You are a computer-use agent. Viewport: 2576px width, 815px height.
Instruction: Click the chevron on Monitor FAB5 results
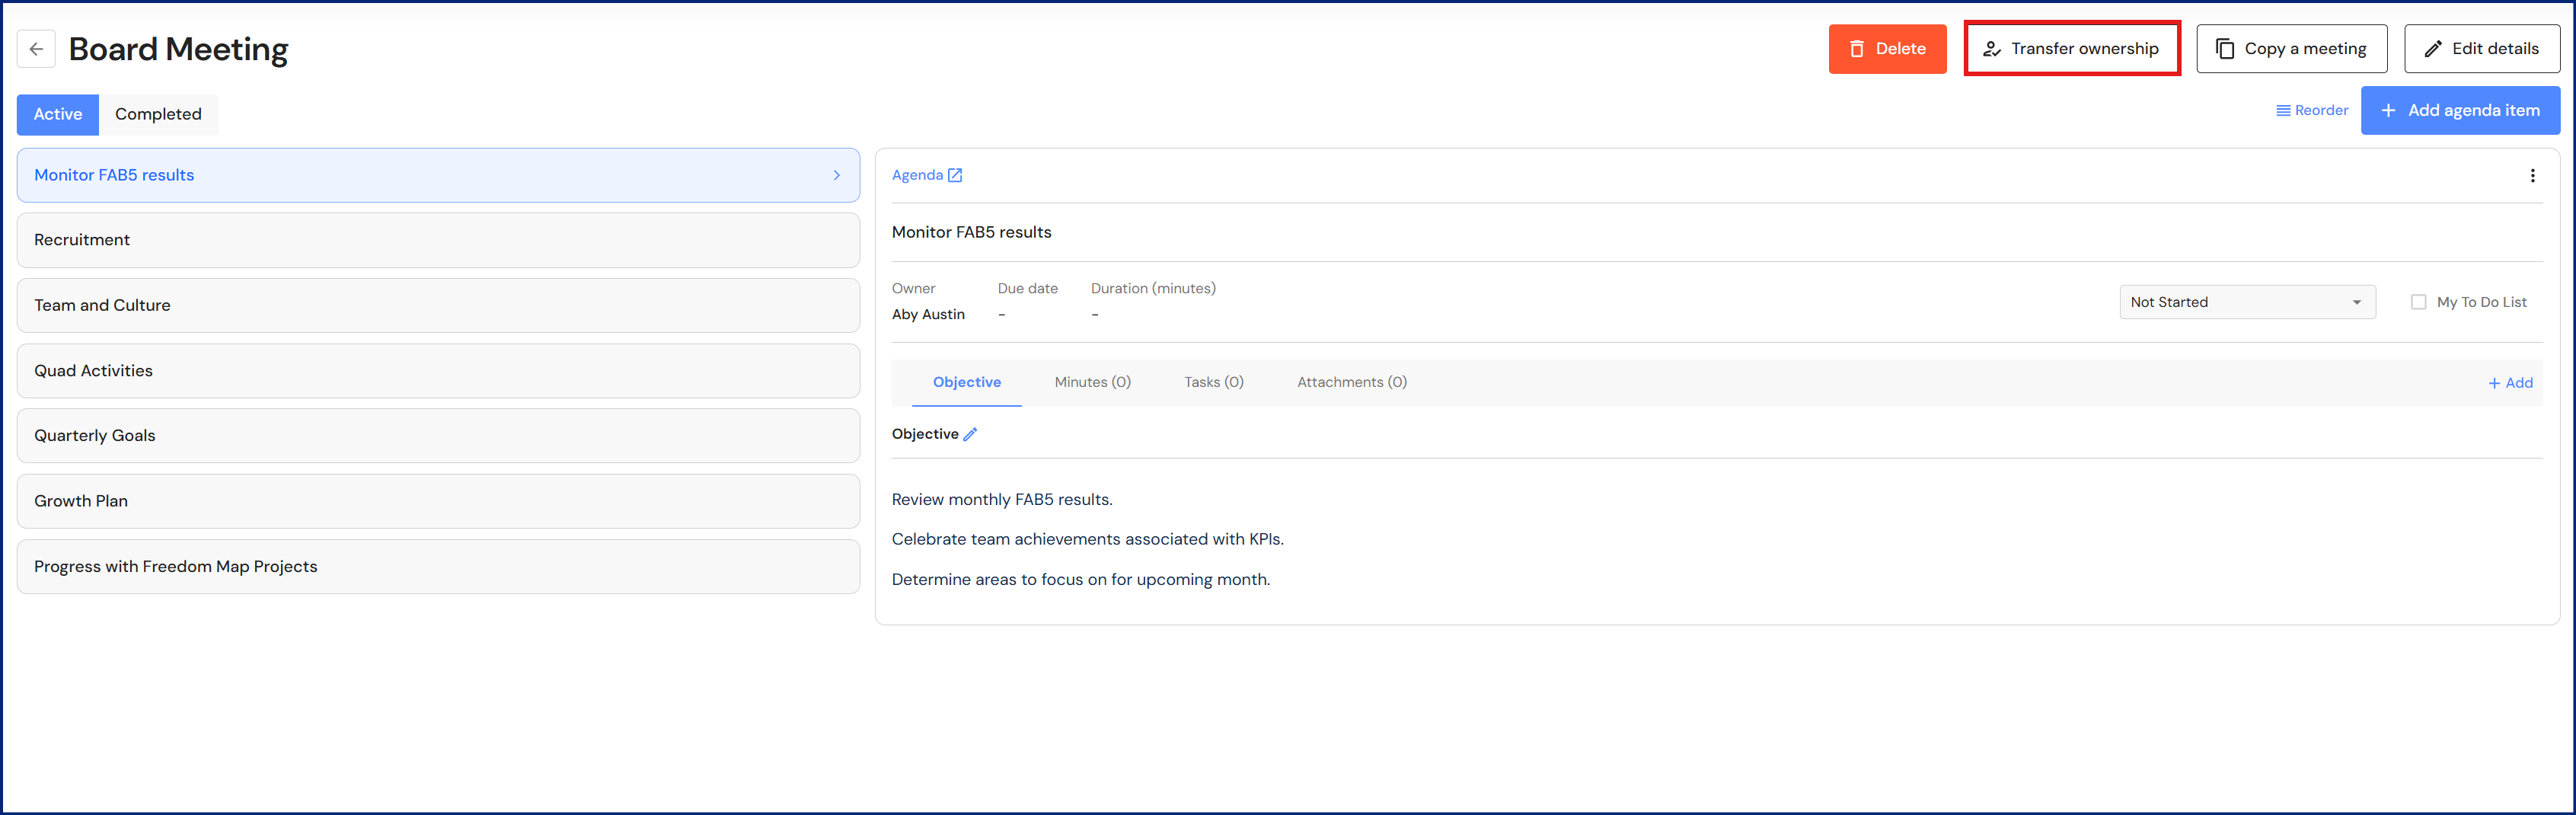point(837,175)
